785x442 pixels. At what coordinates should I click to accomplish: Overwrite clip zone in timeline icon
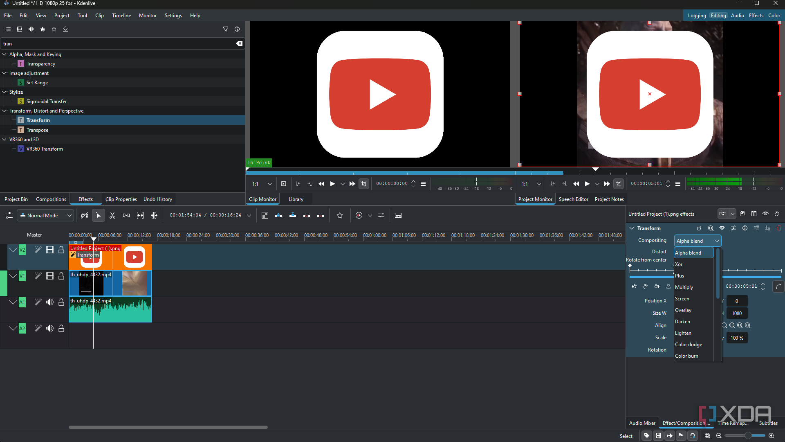(293, 215)
